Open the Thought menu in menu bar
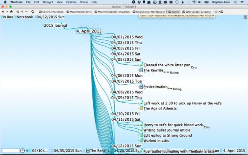This screenshot has height=155, width=248. [x=48, y=2]
